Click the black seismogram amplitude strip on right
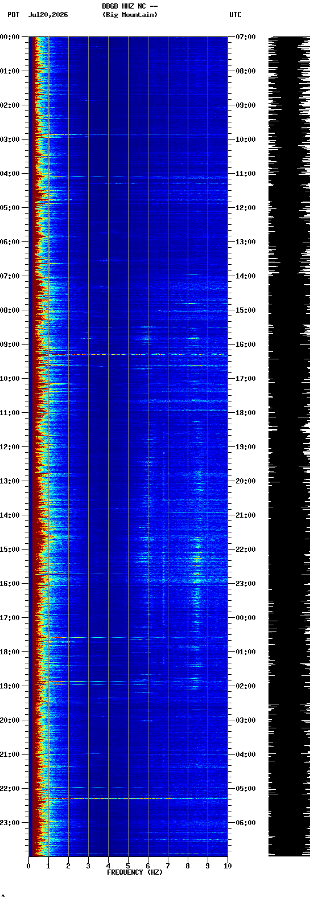Screen dimensions: 314x902 pyautogui.click(x=289, y=446)
